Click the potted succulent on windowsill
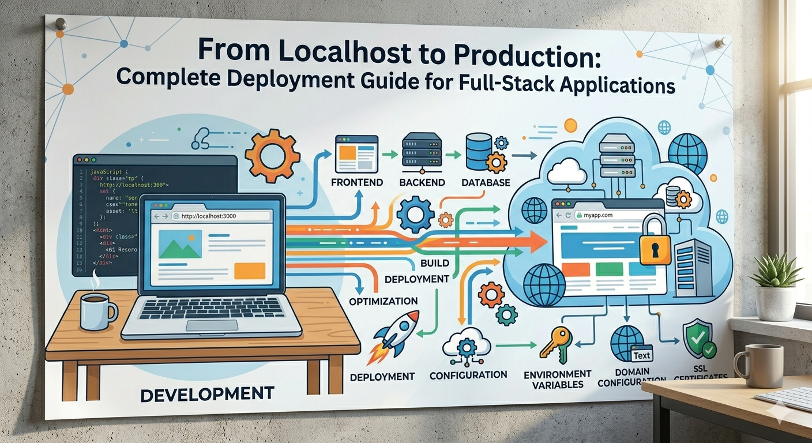This screenshot has height=443, width=812. tap(776, 287)
